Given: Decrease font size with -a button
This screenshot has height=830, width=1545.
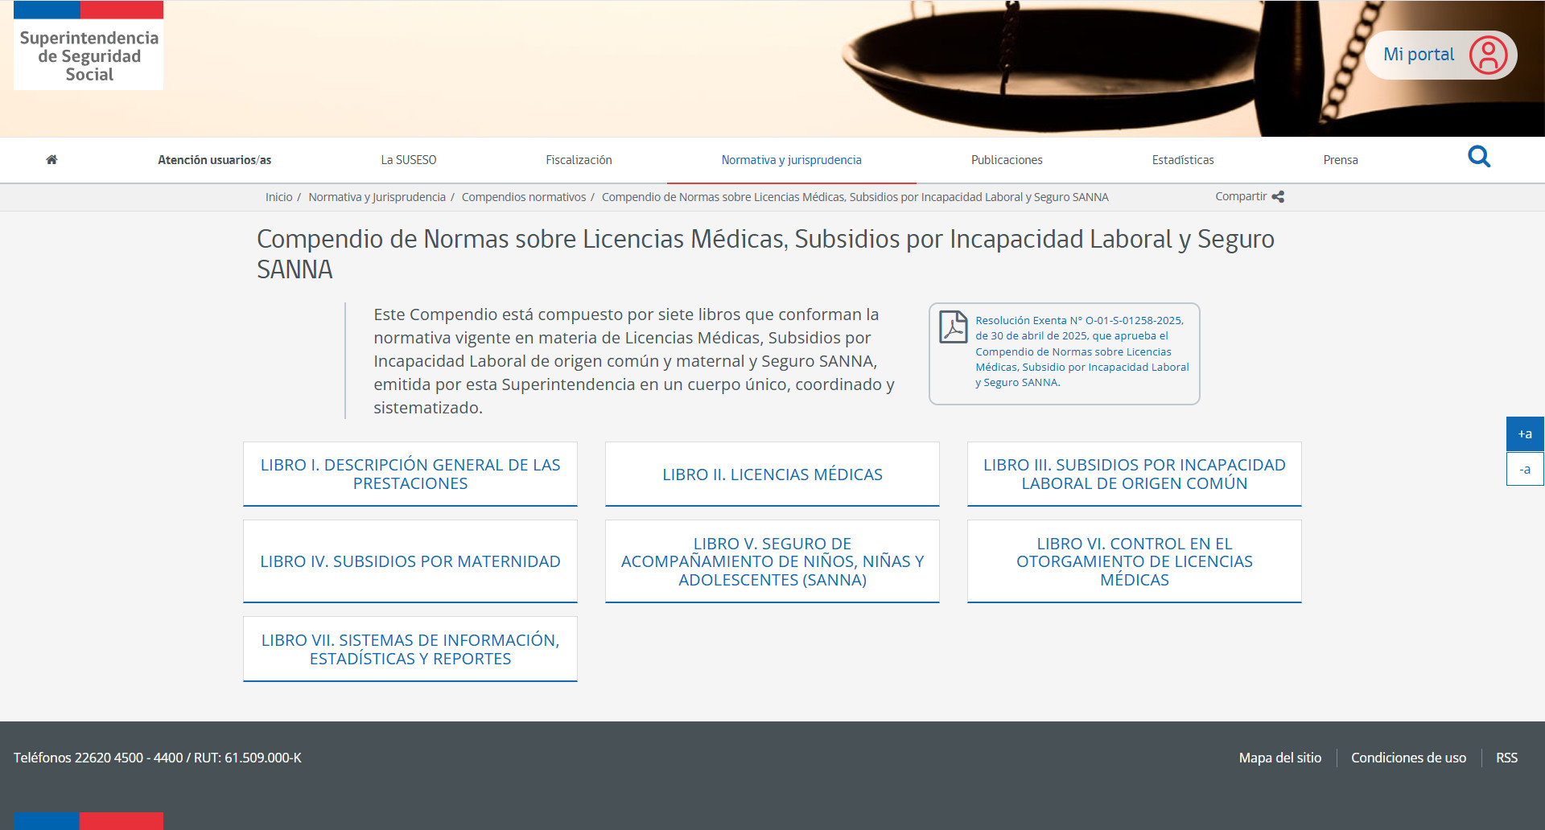Looking at the screenshot, I should (1524, 470).
